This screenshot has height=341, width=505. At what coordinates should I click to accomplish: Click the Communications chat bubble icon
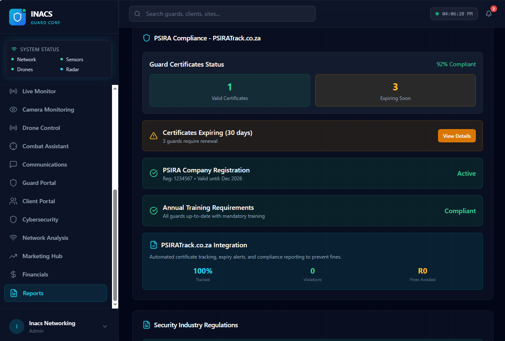tap(13, 164)
